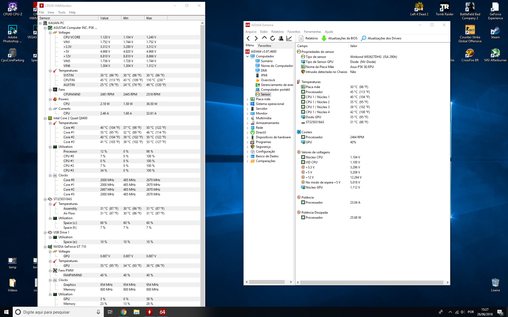
Task: Open AIDA64 graph chart toolbar icon
Action: [x=289, y=38]
